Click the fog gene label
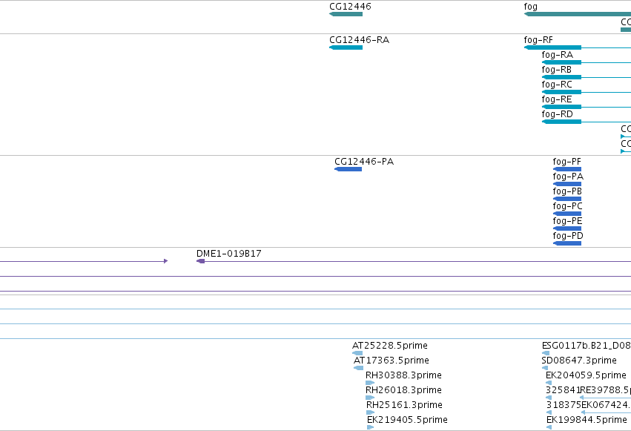The image size is (631, 431). click(530, 7)
